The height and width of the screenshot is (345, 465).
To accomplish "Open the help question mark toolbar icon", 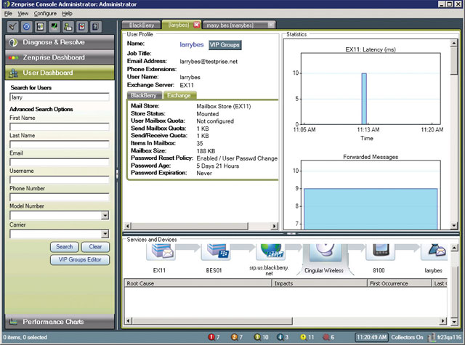I will pyautogui.click(x=95, y=27).
